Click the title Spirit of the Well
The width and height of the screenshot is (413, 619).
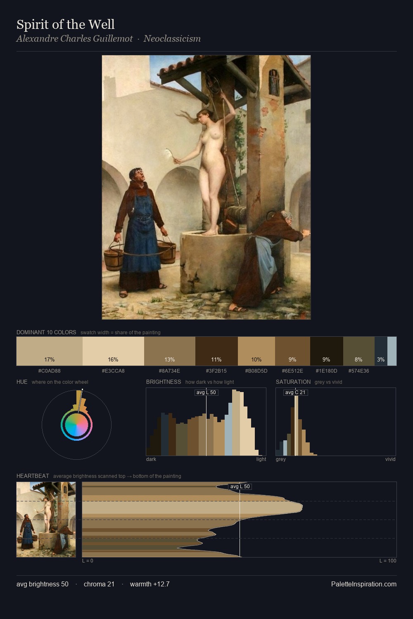pyautogui.click(x=66, y=24)
